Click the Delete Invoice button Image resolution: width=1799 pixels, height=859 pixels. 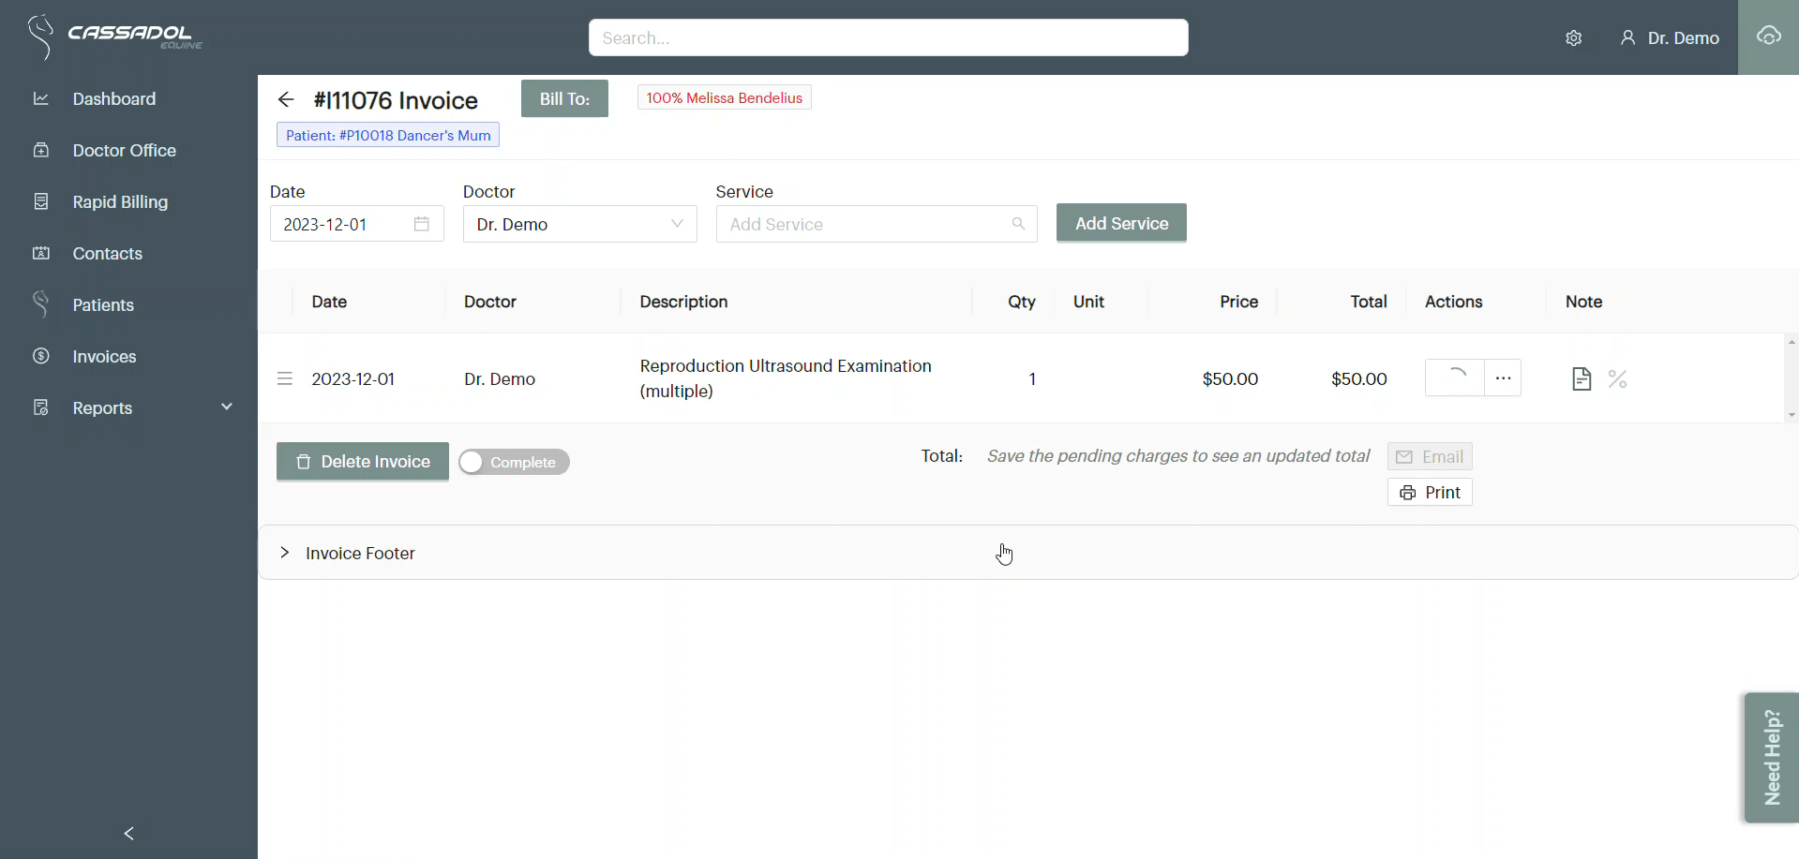pyautogui.click(x=363, y=462)
